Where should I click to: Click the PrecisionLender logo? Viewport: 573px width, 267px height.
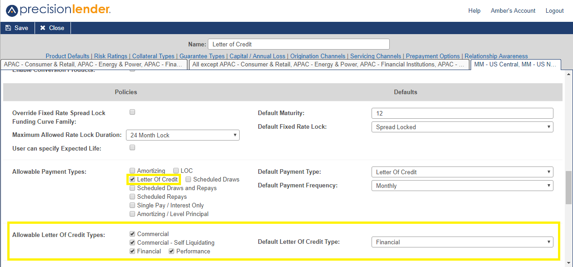point(58,10)
